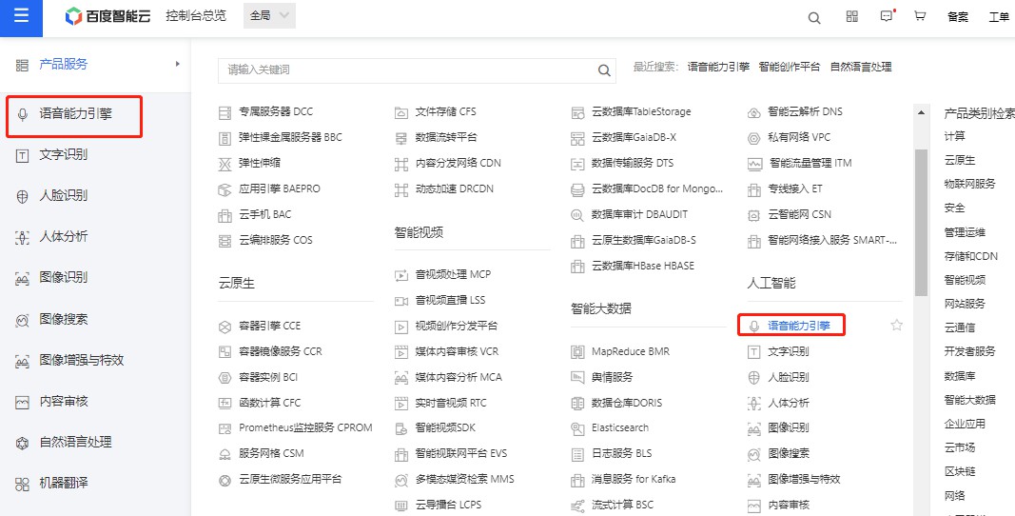Screen dimensions: 1015x516
Task: Click recent search 语音能力引擎
Action: tap(718, 67)
